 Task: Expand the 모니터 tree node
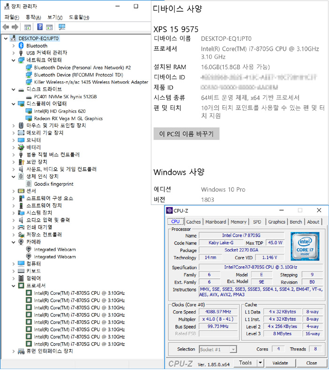[14, 140]
